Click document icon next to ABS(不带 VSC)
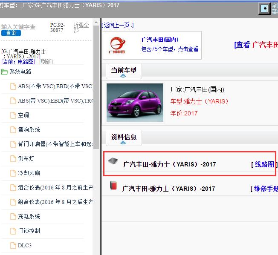This screenshot has width=278, height=255. (13, 86)
